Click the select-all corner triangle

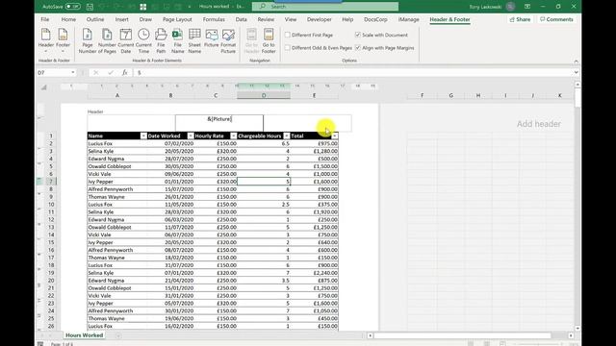point(44,87)
